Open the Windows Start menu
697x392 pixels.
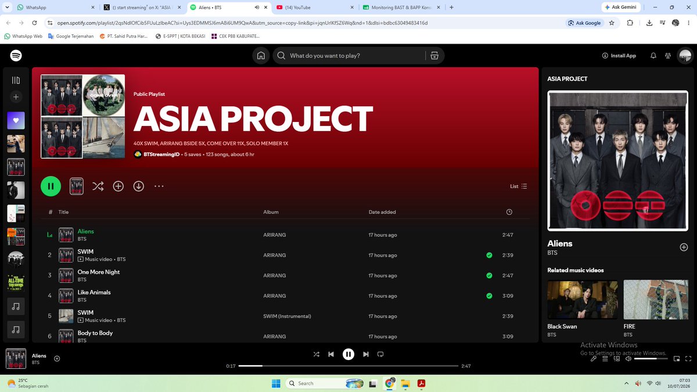point(276,383)
